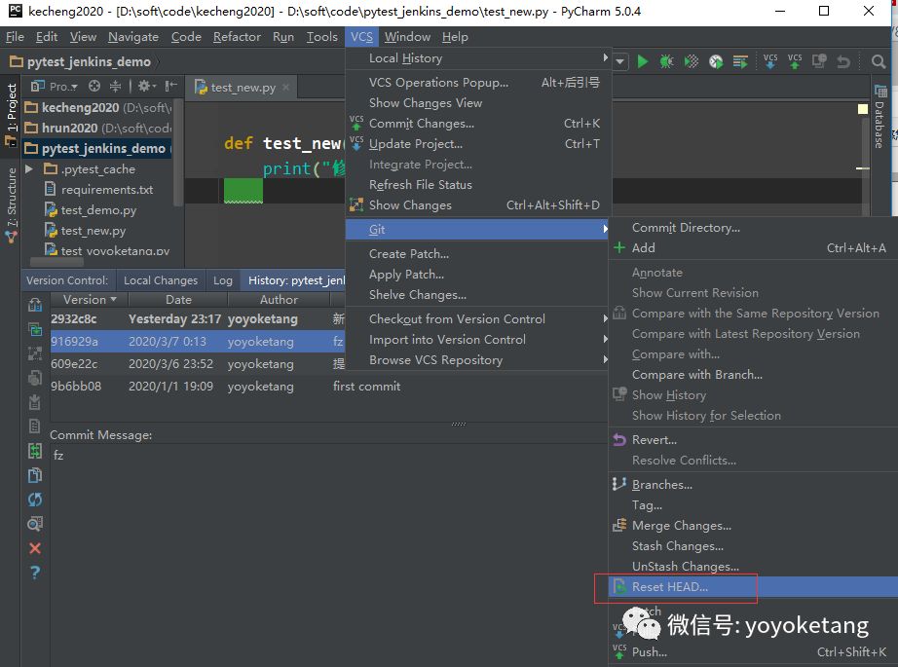
Task: Click Date column header
Action: 178,300
